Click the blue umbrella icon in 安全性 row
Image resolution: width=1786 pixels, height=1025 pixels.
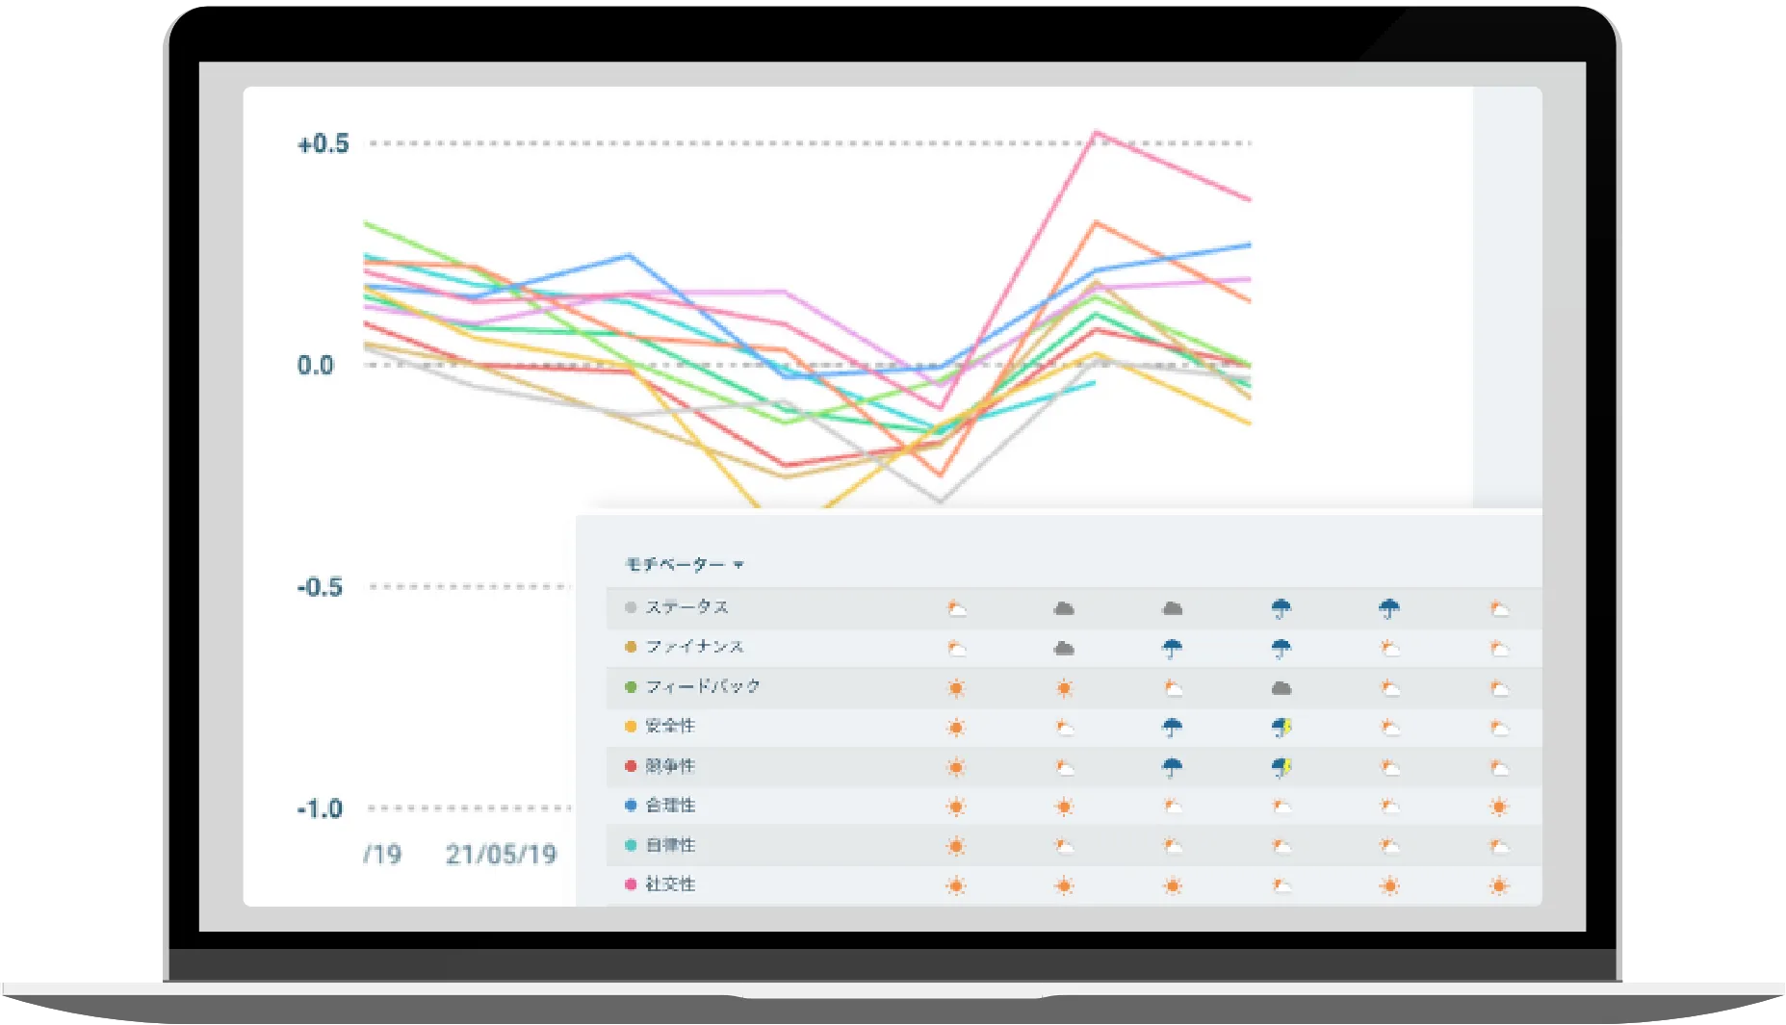coord(1172,728)
